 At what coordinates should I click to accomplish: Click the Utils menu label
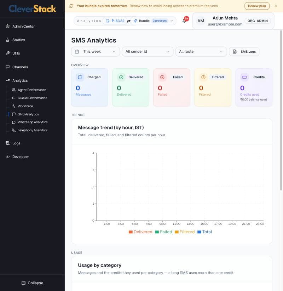[16, 53]
